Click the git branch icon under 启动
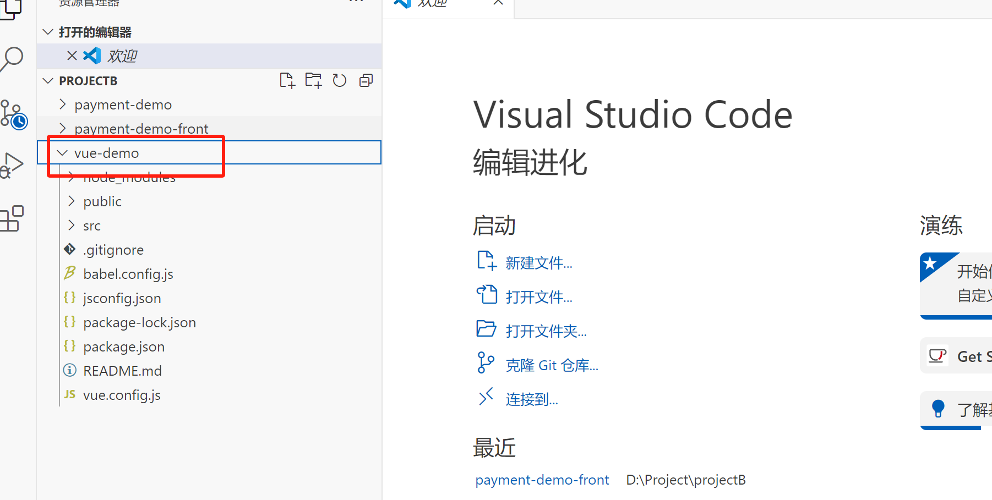992x500 pixels. [486, 363]
